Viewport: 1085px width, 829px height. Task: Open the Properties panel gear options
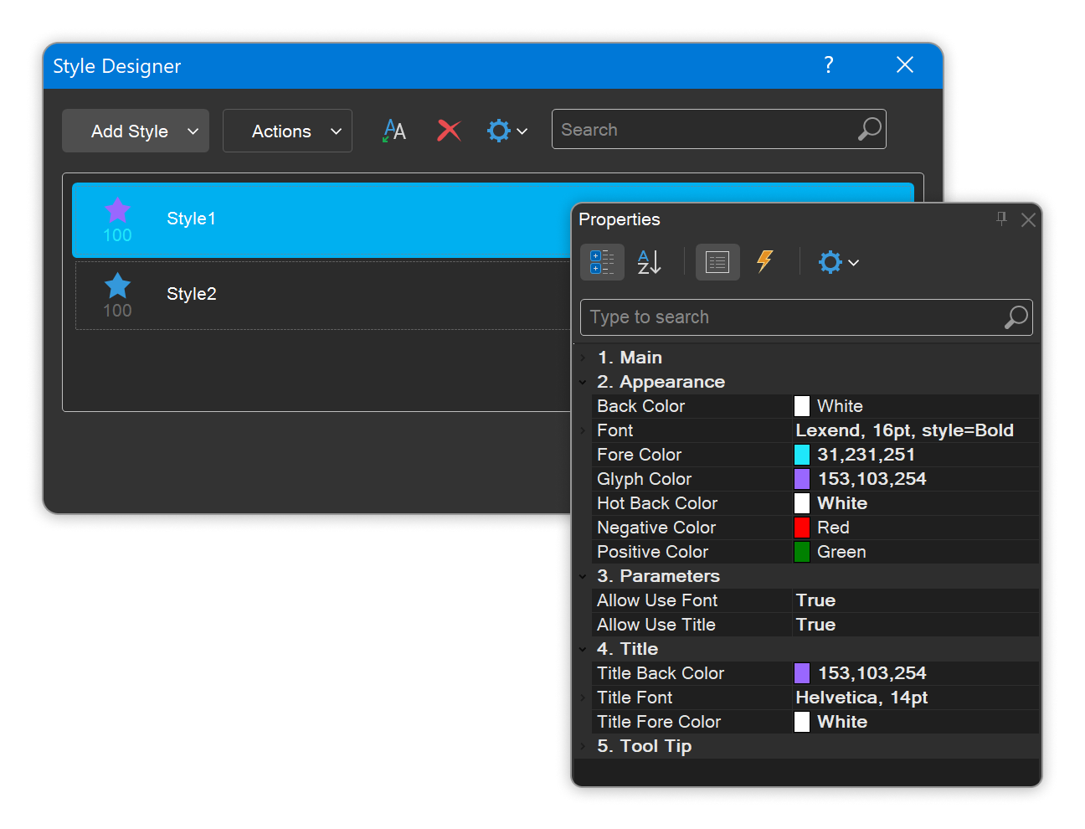pos(838,262)
